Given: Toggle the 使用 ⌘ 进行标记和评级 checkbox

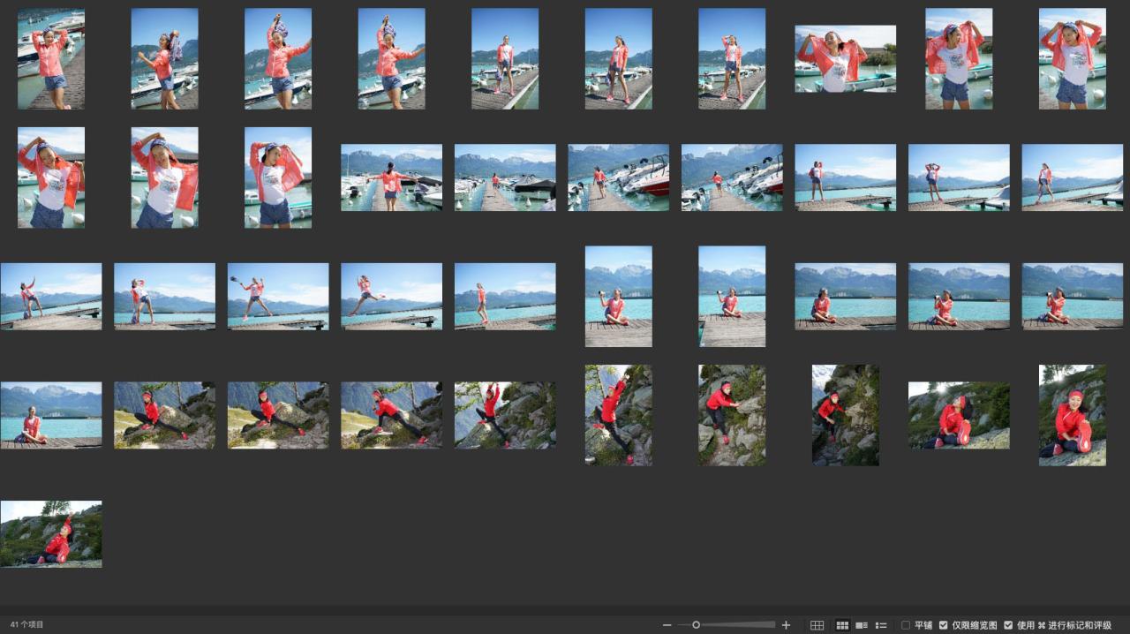Looking at the screenshot, I should (1009, 625).
